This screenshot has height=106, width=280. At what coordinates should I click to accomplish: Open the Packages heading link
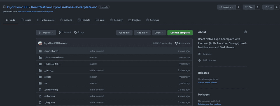(204, 95)
